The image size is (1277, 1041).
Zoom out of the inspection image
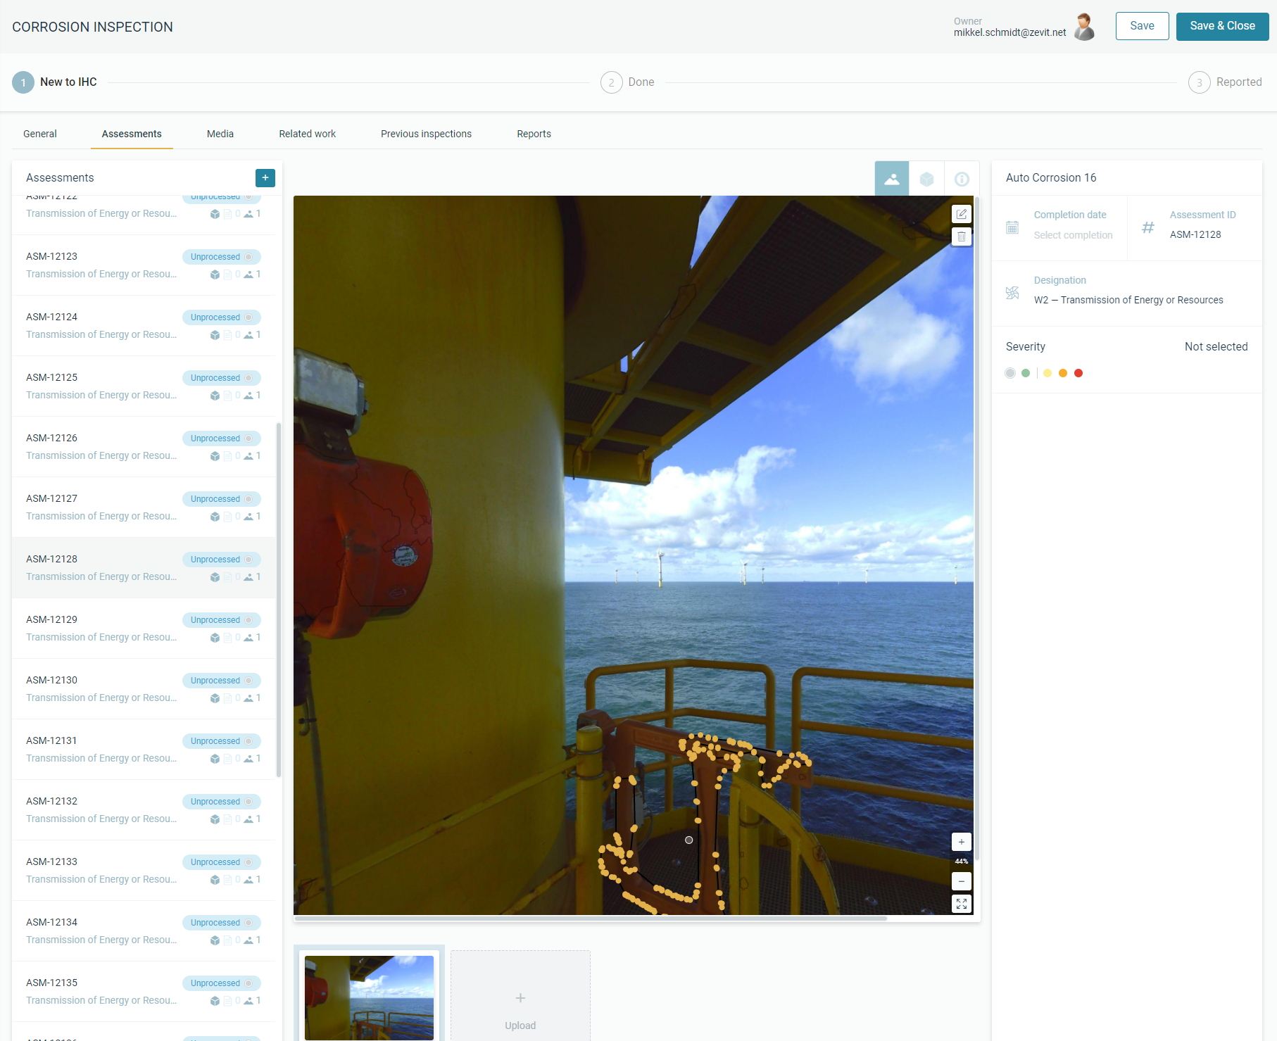point(961,881)
